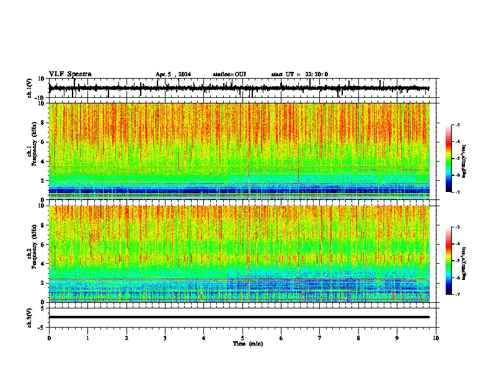Click the "VLF Spectra" plot title
Image resolution: width=491 pixels, height=379 pixels.
(70, 74)
